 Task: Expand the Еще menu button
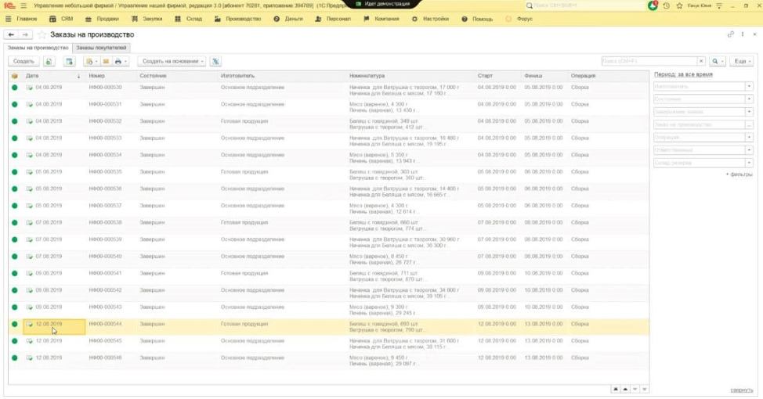742,61
